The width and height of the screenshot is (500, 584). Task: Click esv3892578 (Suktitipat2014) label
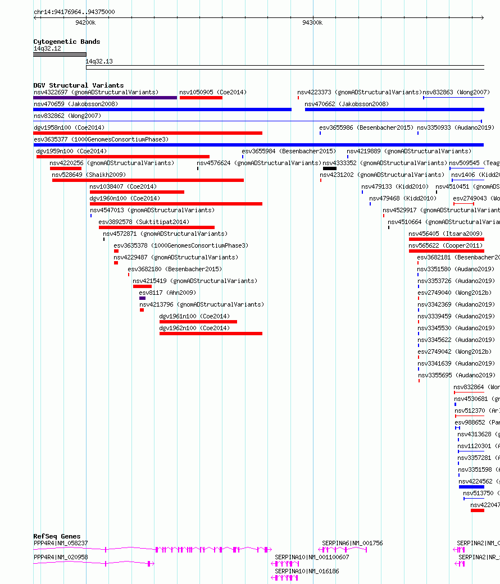click(144, 222)
